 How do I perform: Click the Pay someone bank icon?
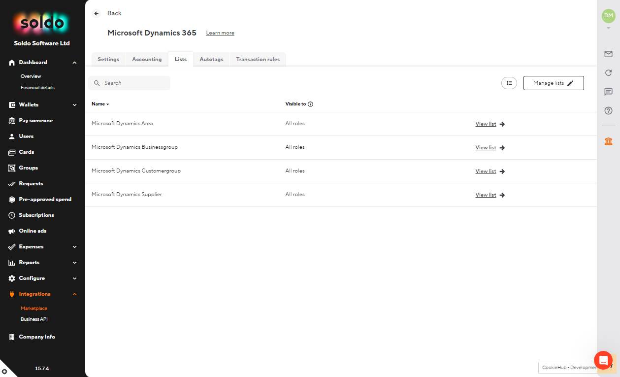pos(12,121)
